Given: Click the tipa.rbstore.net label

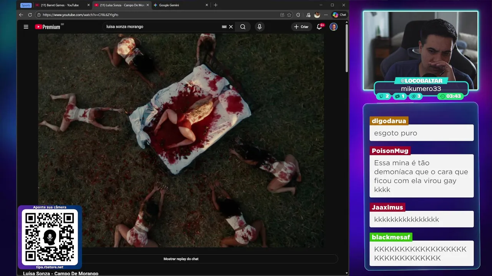Looking at the screenshot, I should (x=50, y=267).
